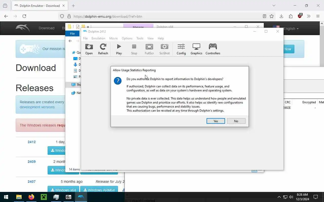
Task: Open the Options menu
Action: coord(127,38)
